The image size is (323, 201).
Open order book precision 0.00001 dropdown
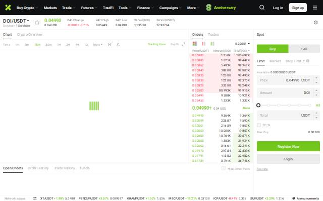(242, 44)
